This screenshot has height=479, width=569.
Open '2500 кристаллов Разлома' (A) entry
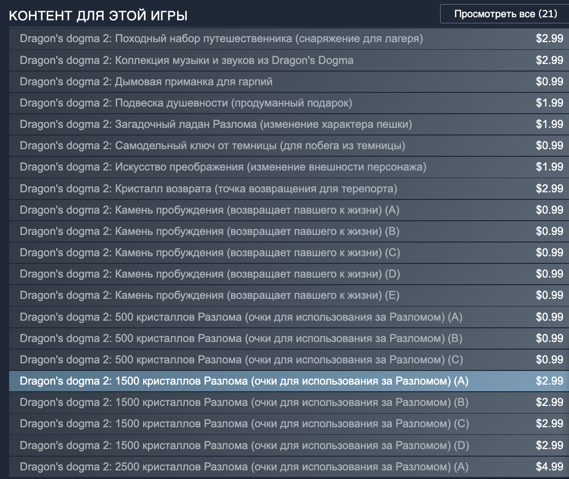point(289,467)
